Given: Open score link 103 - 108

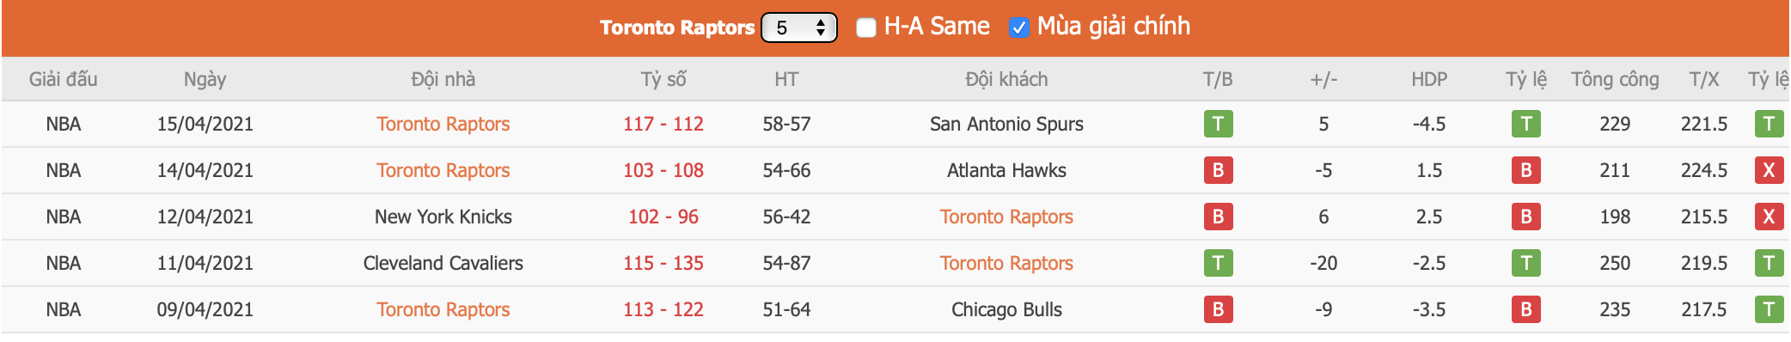Looking at the screenshot, I should coord(663,170).
